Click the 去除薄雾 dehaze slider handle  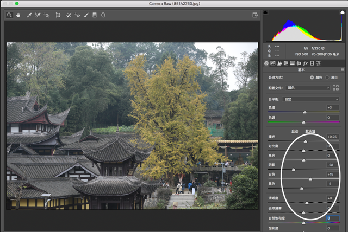303,213
